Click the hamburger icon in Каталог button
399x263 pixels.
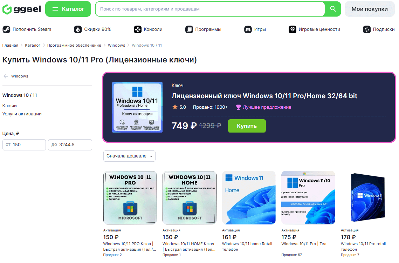click(x=55, y=9)
